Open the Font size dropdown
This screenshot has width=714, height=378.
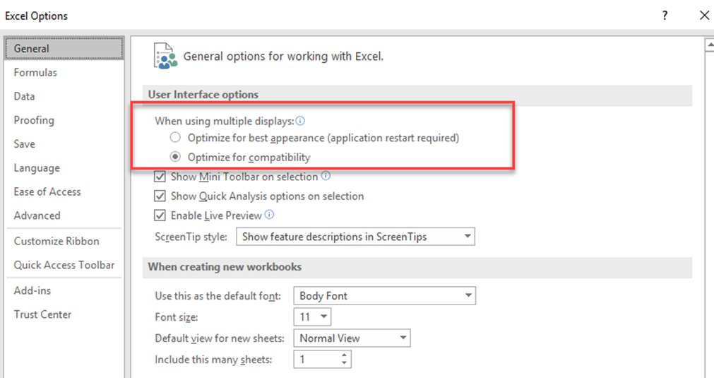(x=312, y=317)
